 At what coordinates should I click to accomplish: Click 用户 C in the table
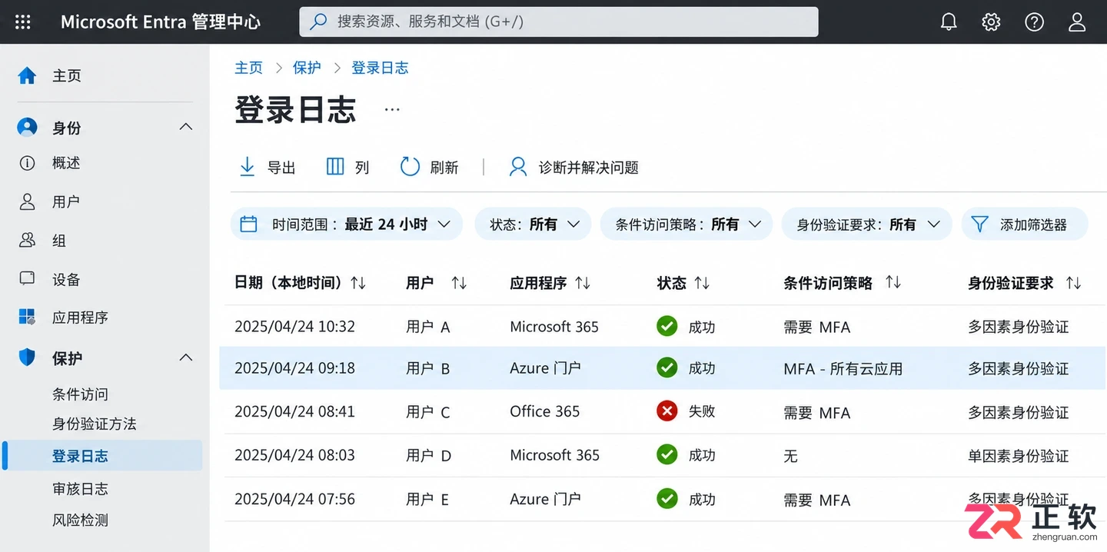click(428, 412)
